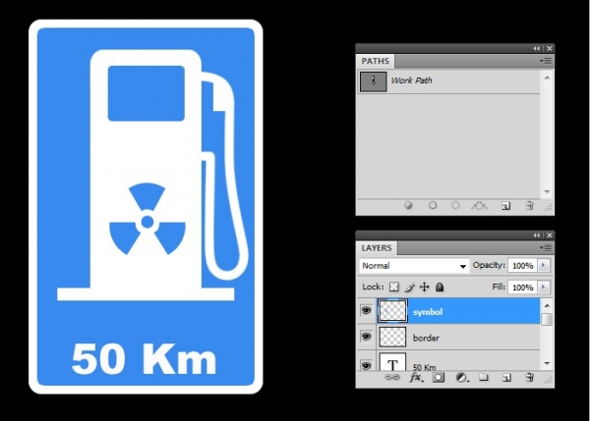Click Paths panel scroll down arrow
This screenshot has height=421, width=590.
547,191
